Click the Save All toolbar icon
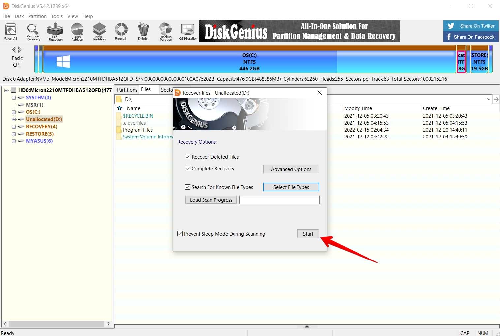This screenshot has height=336, width=500. point(11,32)
